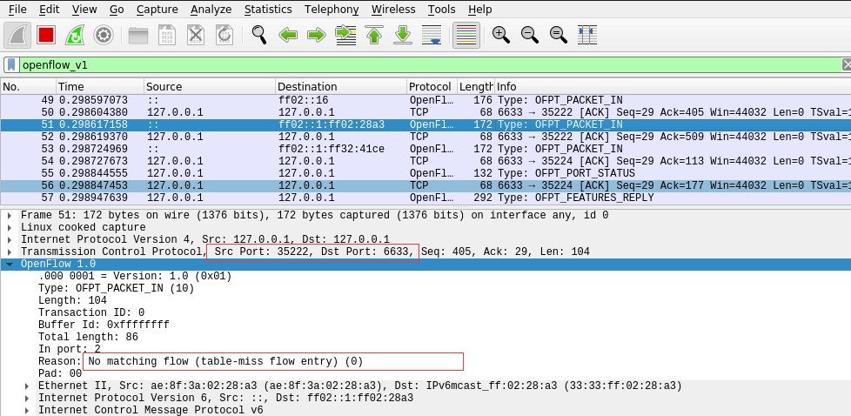Open the Go menu
The width and height of the screenshot is (851, 416).
pos(116,10)
